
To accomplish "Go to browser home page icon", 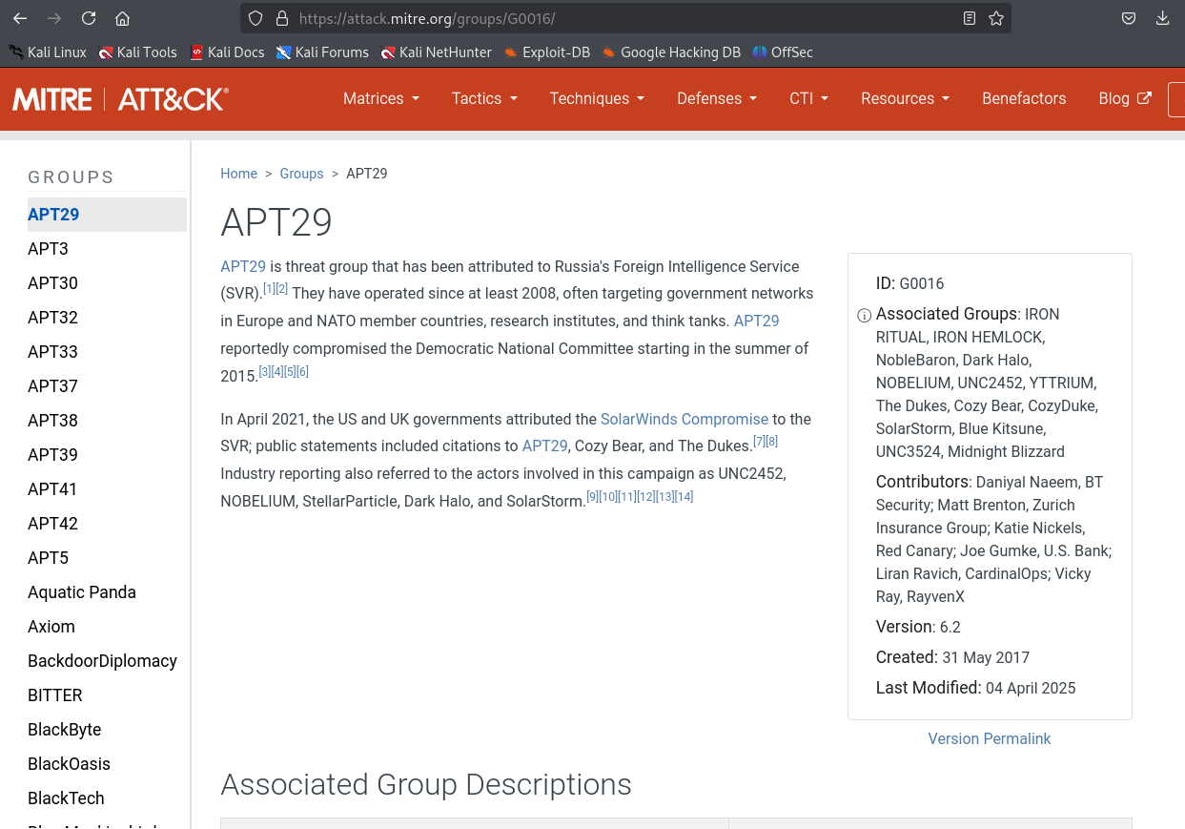I will pos(122,18).
